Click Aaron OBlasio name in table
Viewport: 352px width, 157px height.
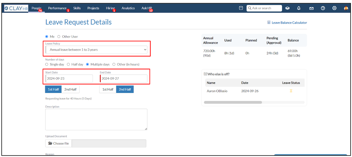(217, 91)
